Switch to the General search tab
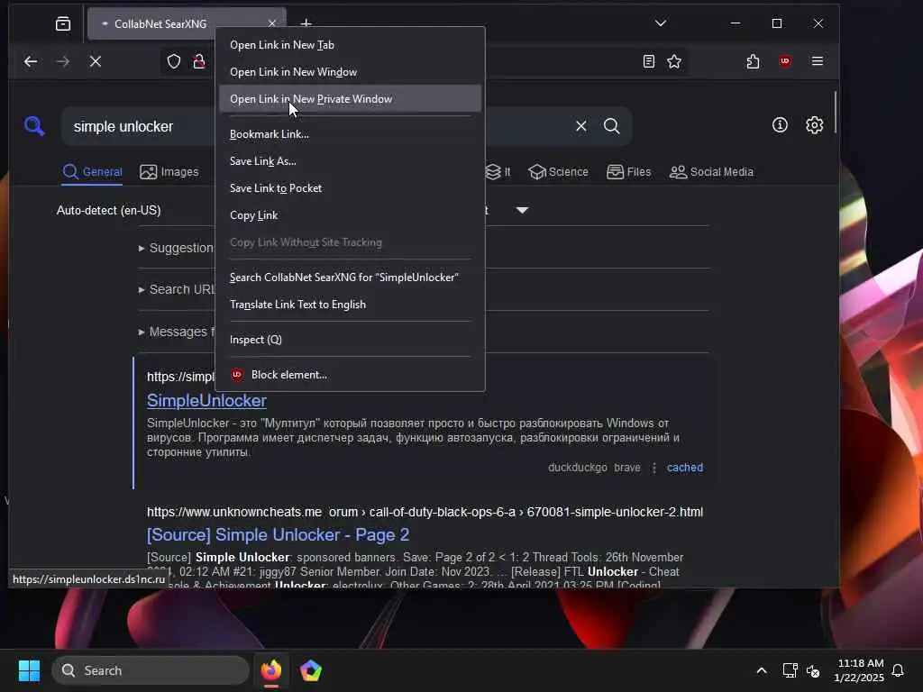The image size is (923, 692). 93,172
